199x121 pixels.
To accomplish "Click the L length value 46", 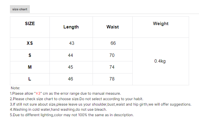I will (x=71, y=79).
